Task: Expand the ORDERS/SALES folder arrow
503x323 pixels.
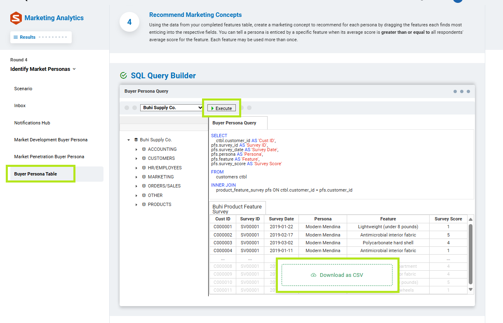Action: [136, 186]
